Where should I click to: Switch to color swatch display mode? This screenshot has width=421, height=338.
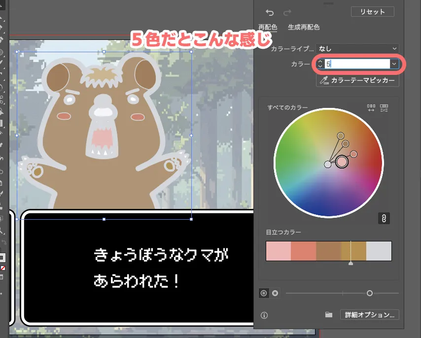pyautogui.click(x=371, y=107)
